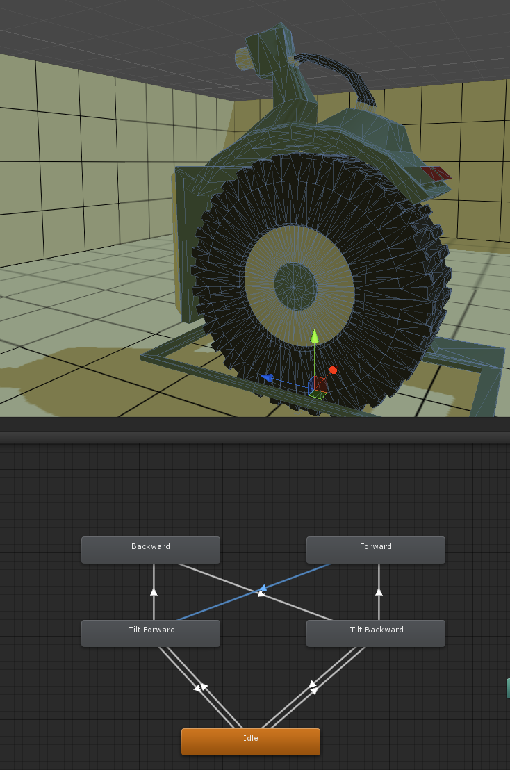Select the Forward animation state
This screenshot has height=770, width=510.
pos(375,550)
